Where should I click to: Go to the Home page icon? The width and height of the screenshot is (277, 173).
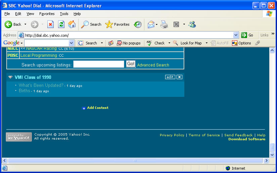[x=72, y=24]
